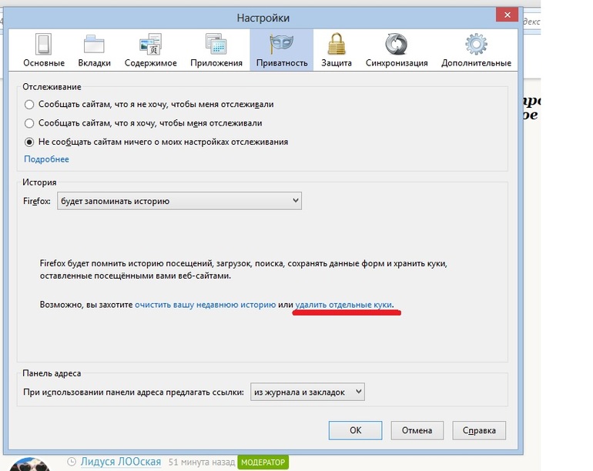Click 'удалить отдельные куки' link
This screenshot has height=471, width=593.
[x=344, y=305]
